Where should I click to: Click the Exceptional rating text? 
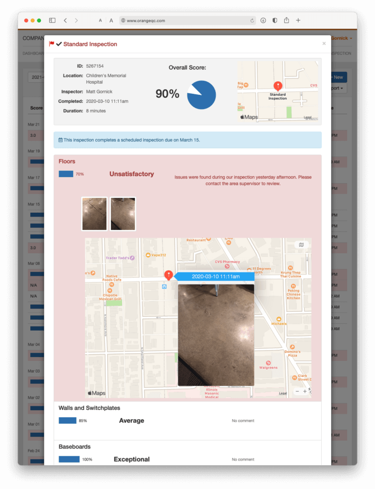pyautogui.click(x=132, y=459)
